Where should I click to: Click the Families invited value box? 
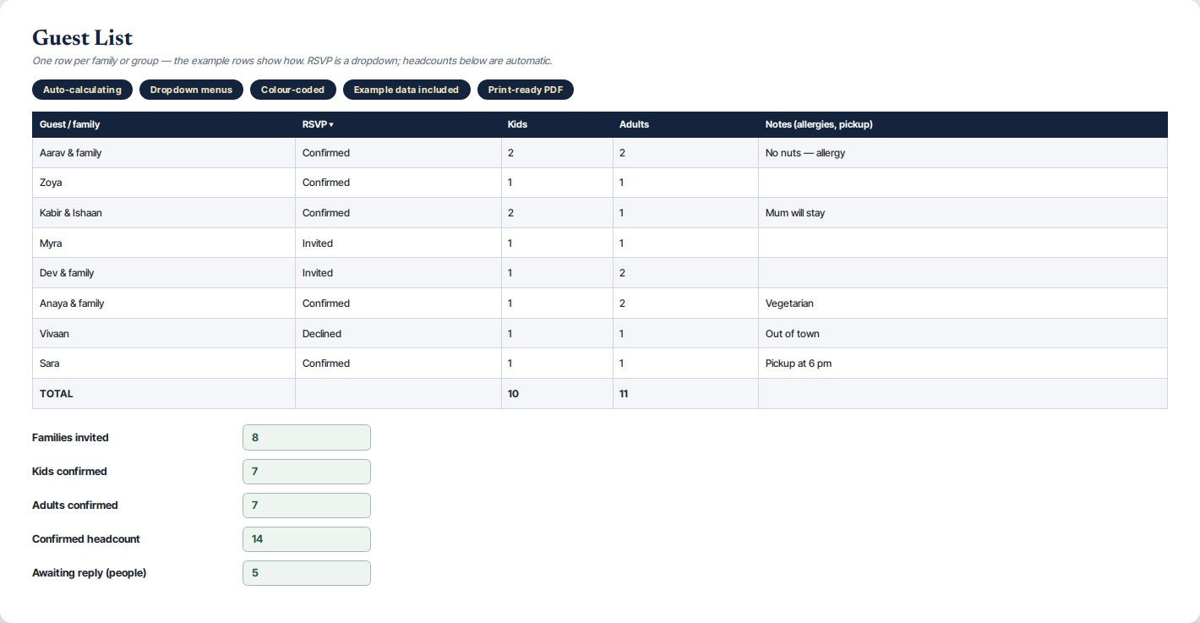tap(307, 438)
